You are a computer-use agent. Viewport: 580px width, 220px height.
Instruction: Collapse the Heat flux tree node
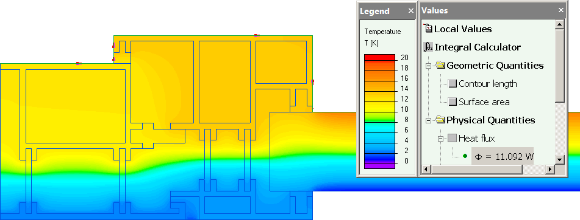(440, 139)
